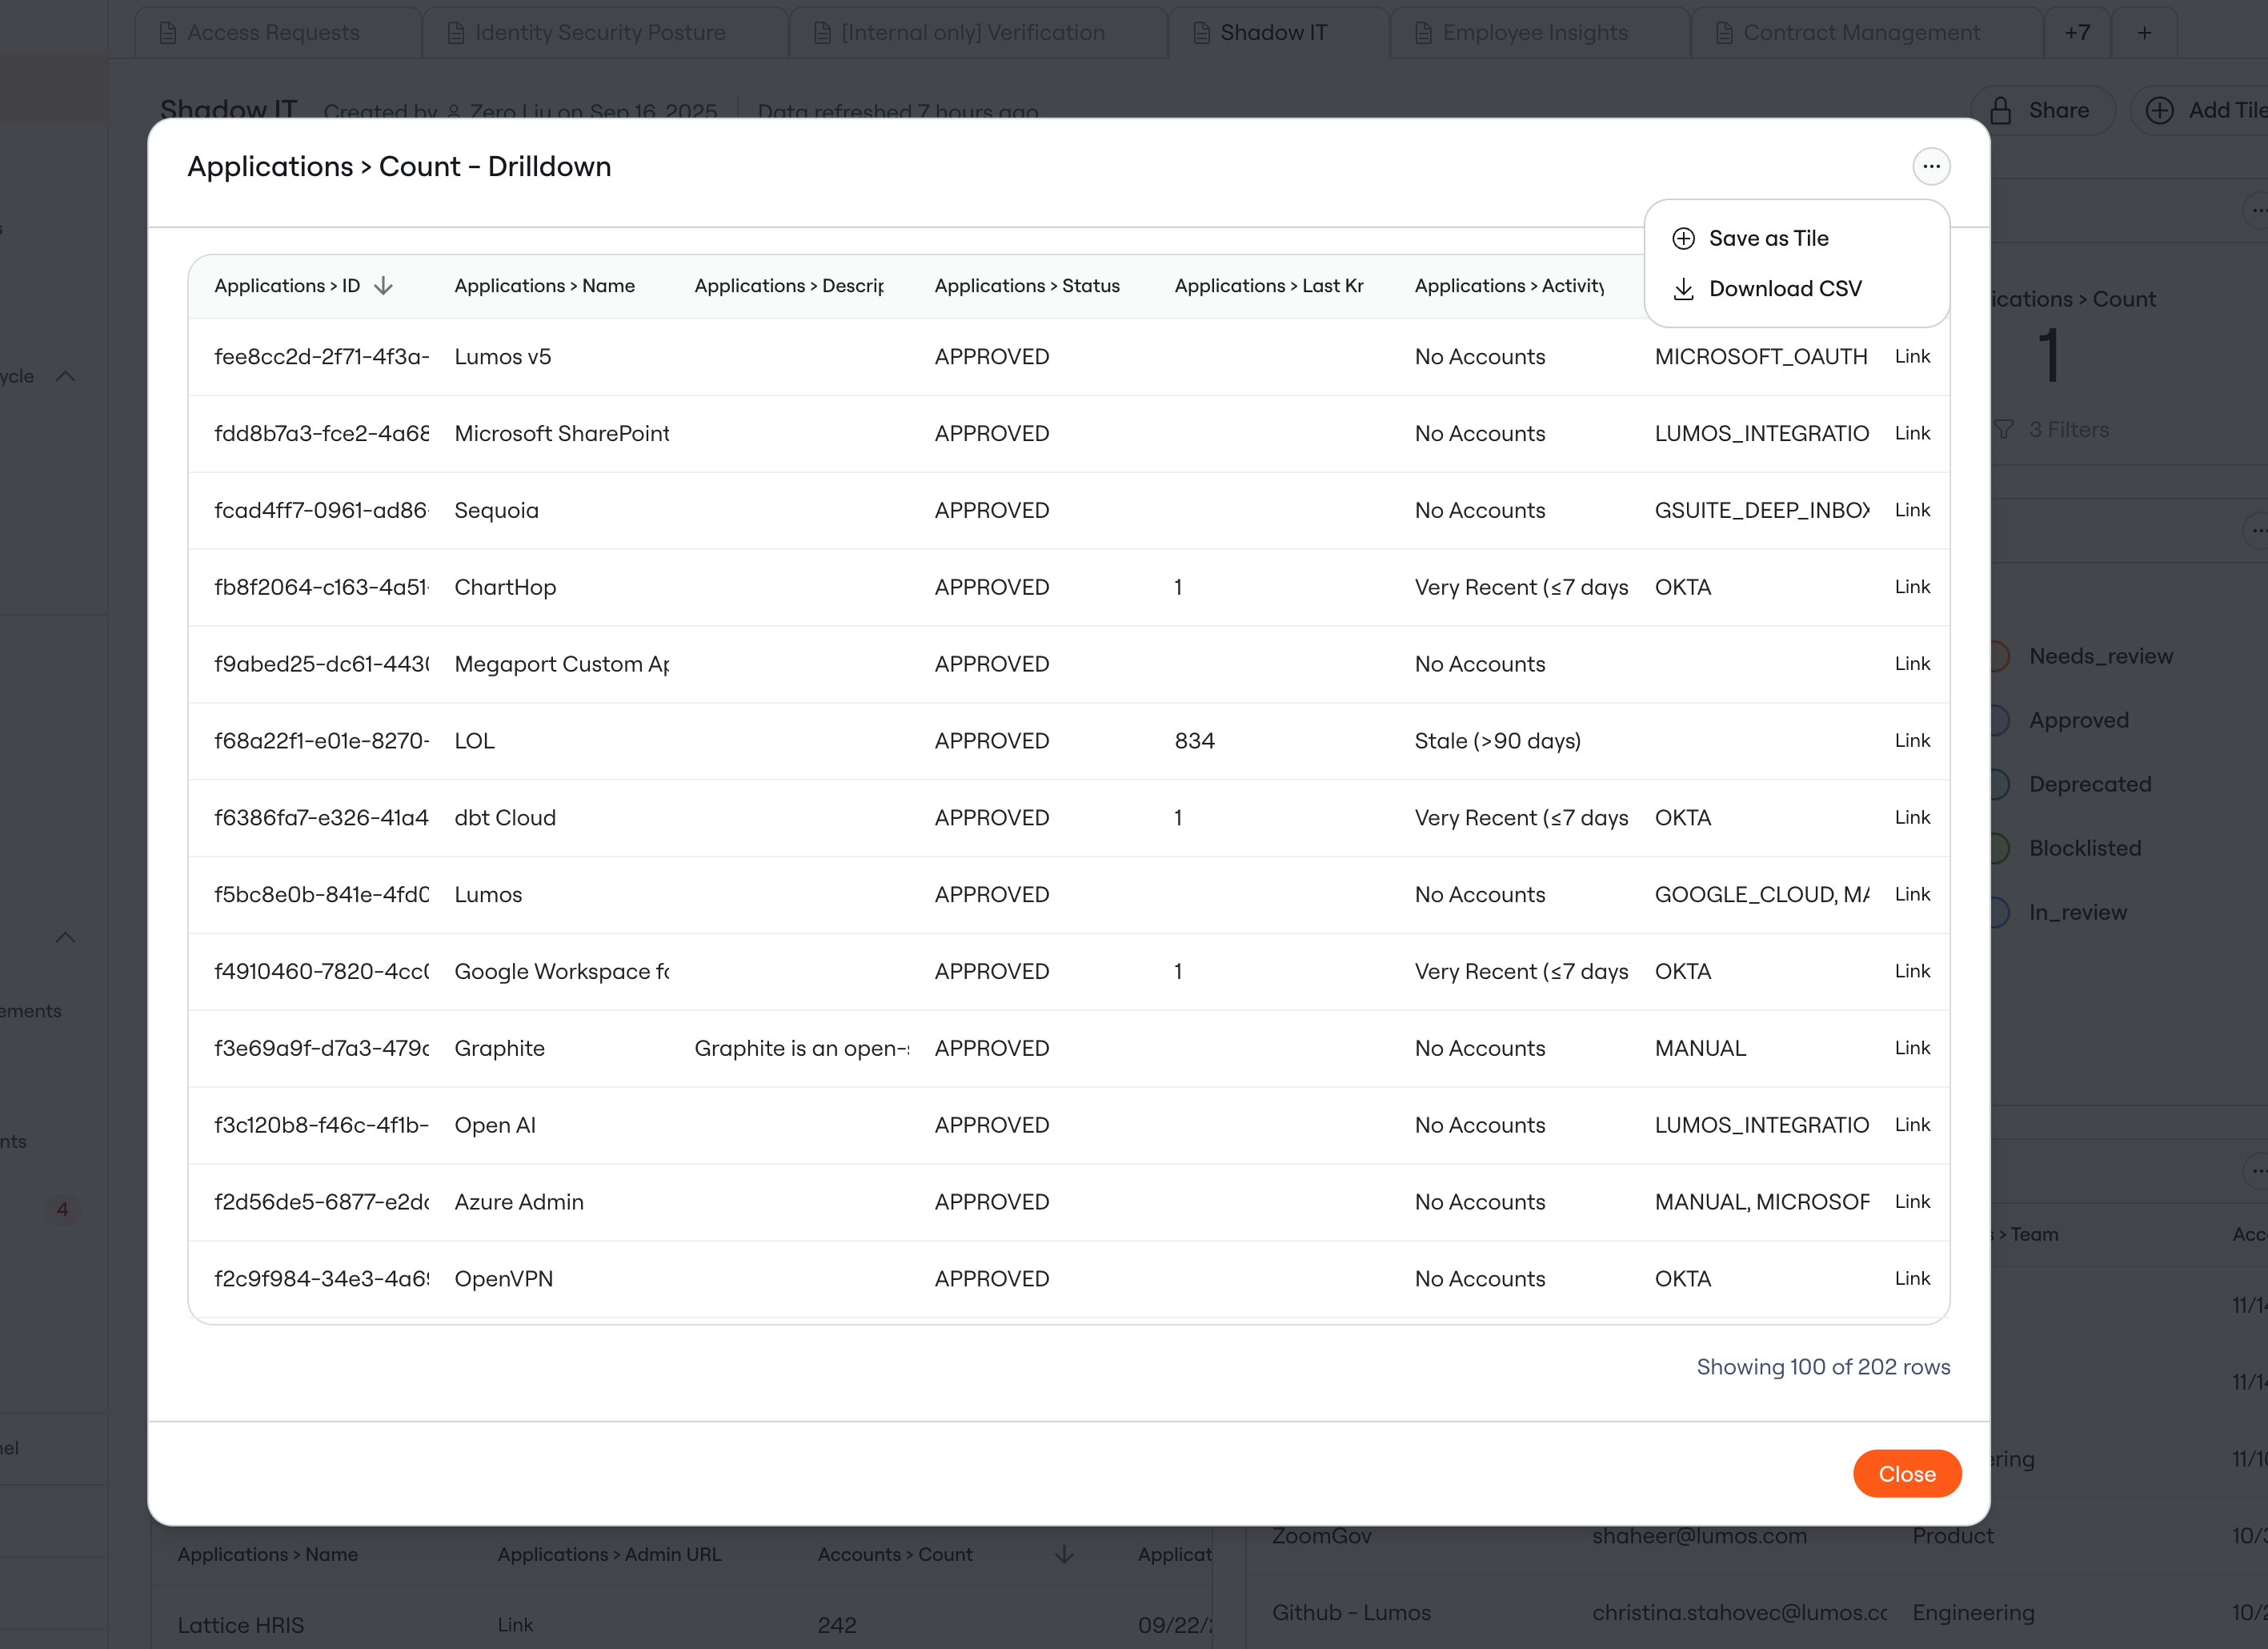Image resolution: width=2268 pixels, height=1649 pixels.
Task: Close the drilldown dialog
Action: pos(1906,1473)
